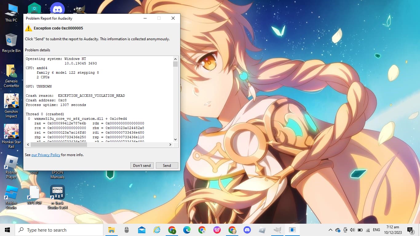Click the Meet Now tray icon
The width and height of the screenshot is (420, 236).
point(345,230)
